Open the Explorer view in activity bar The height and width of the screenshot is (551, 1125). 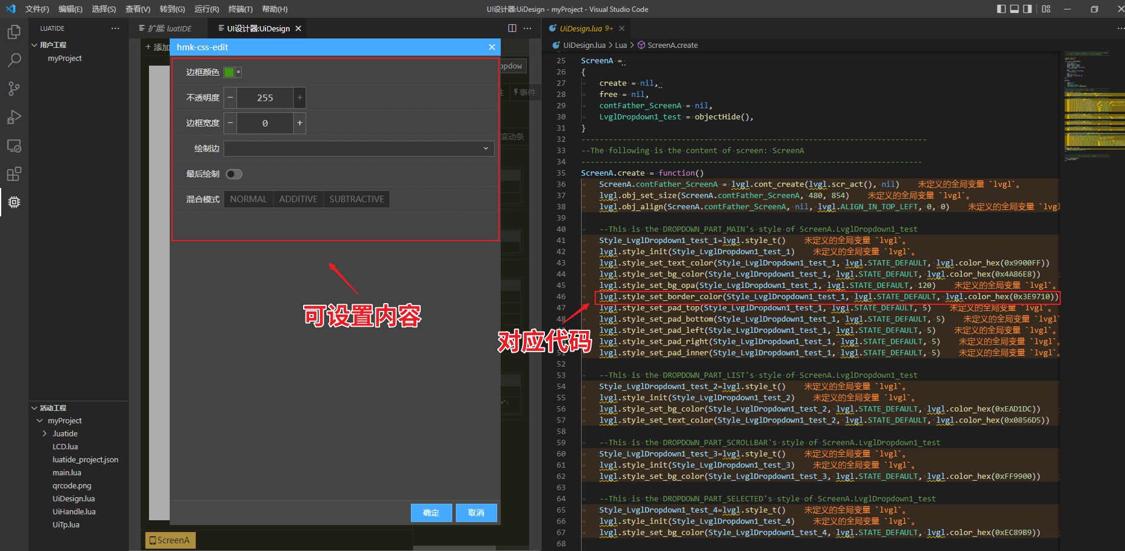tap(14, 32)
